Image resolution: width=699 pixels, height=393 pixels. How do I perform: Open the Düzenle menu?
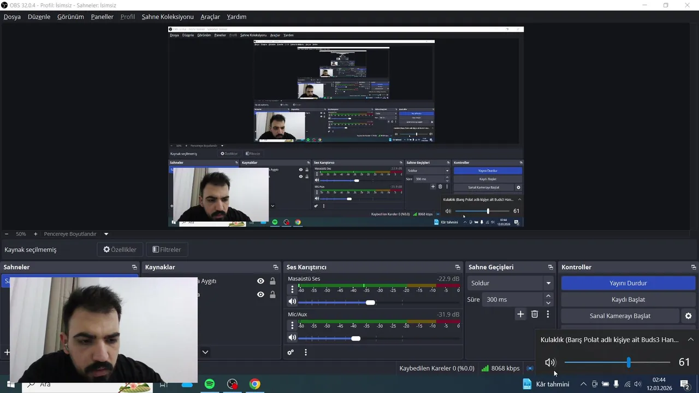(39, 17)
